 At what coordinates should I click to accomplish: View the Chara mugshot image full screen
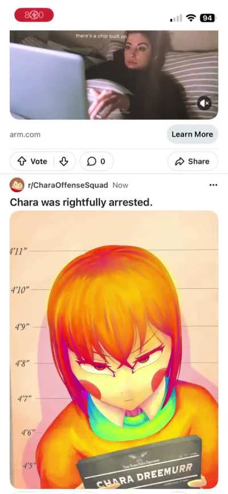[x=114, y=349]
